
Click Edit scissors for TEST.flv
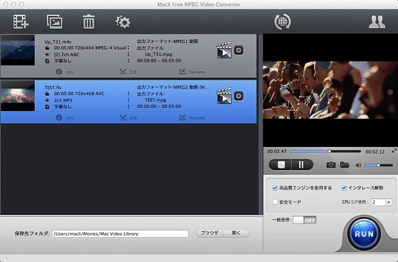[128, 118]
